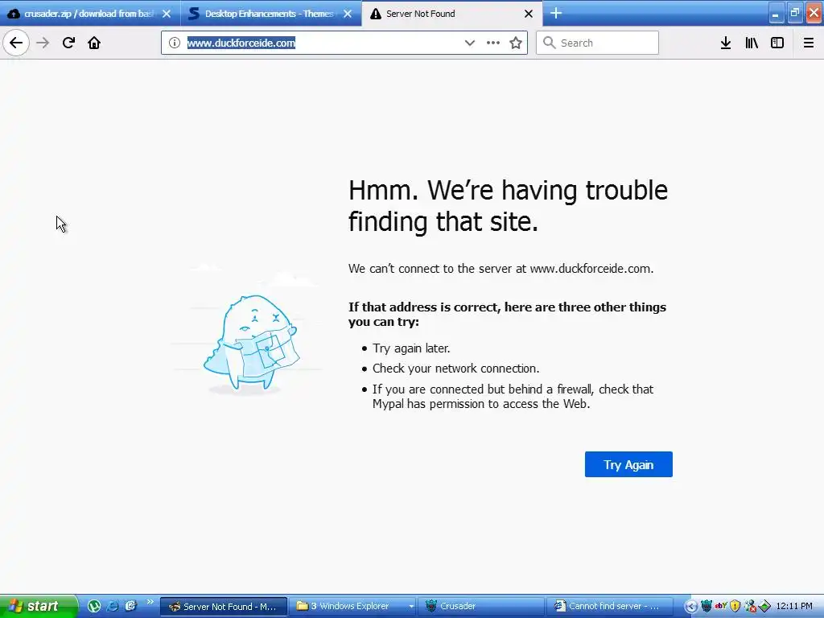This screenshot has height=618, width=824.
Task: Expand hidden system tray icons
Action: [x=691, y=607]
